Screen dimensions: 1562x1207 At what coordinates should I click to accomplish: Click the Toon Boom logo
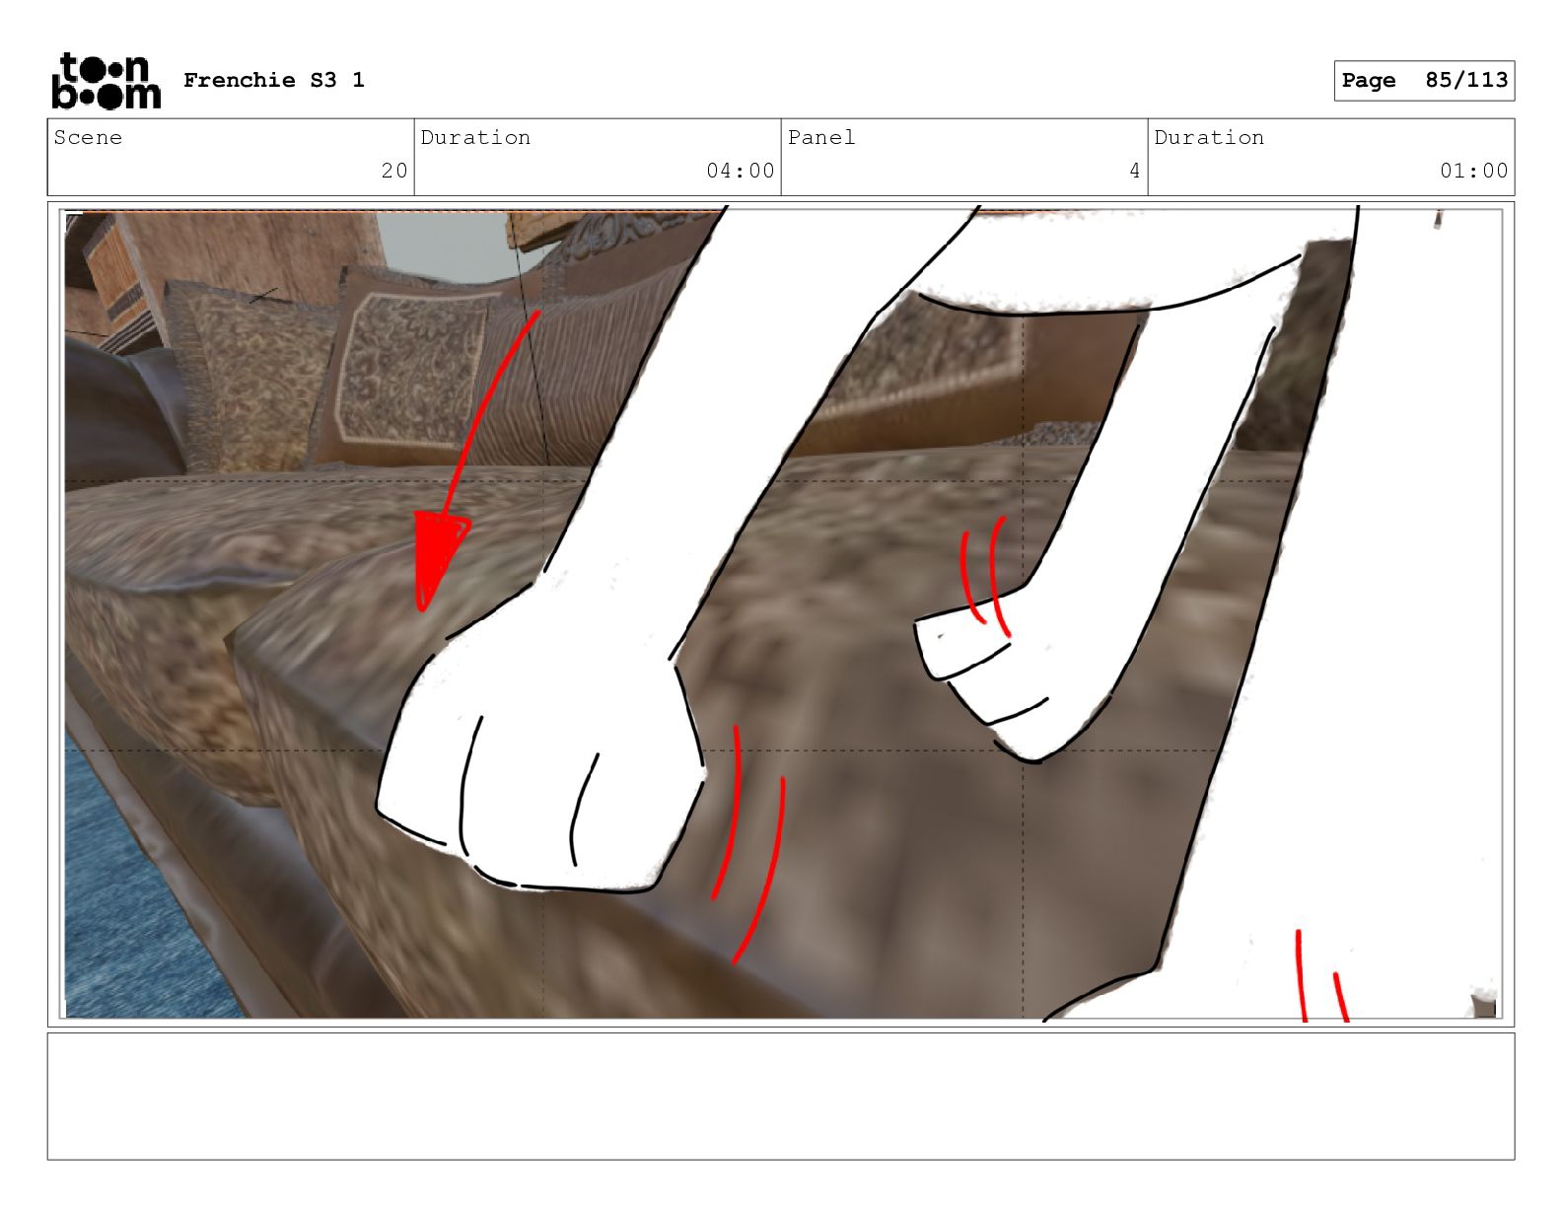tap(106, 81)
